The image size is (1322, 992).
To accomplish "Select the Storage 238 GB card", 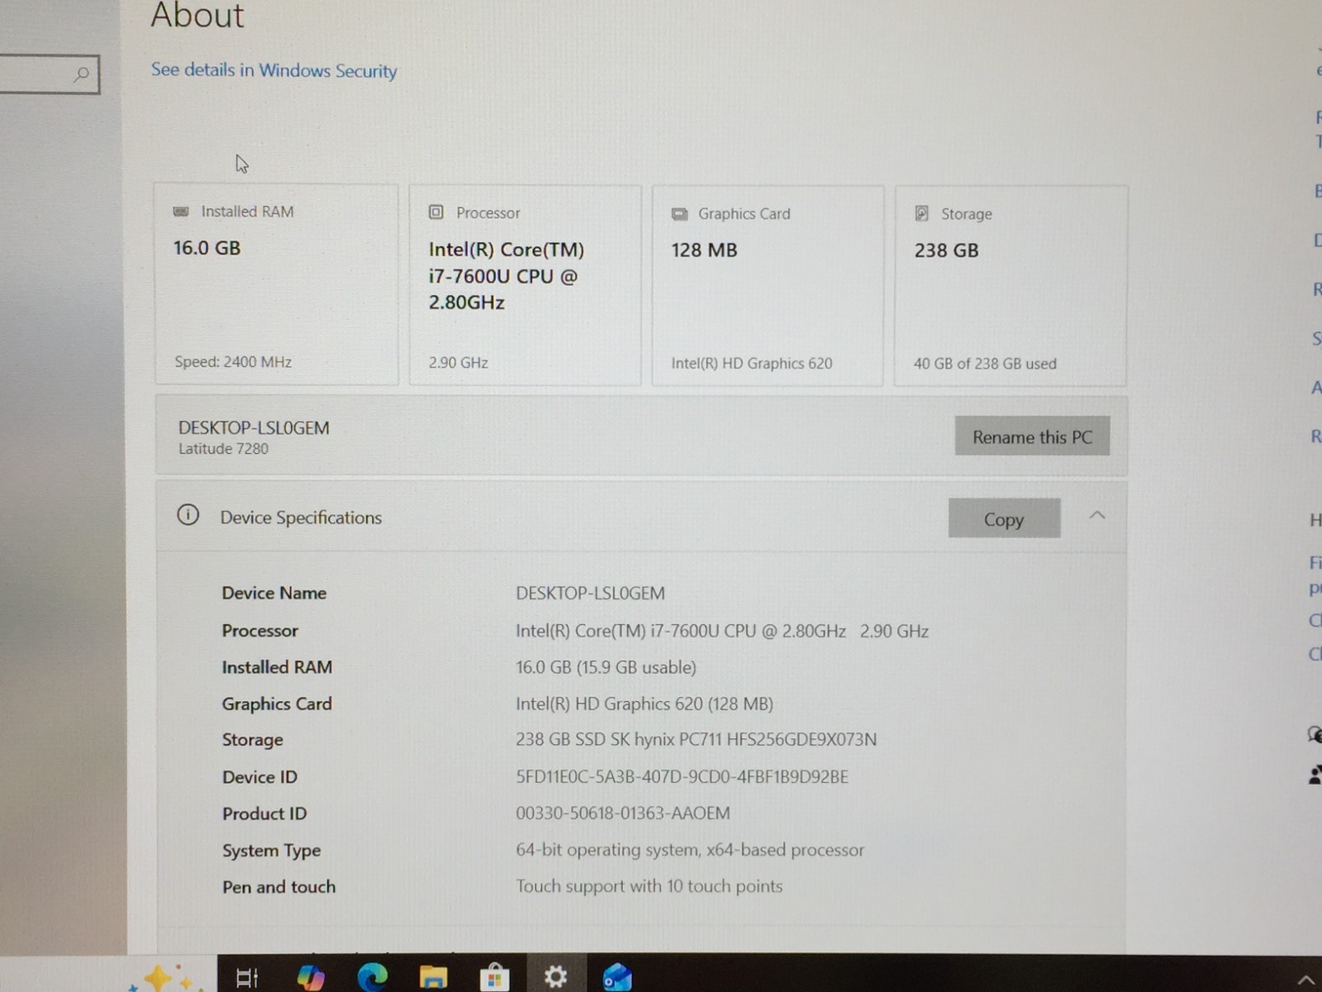I will pos(1011,286).
